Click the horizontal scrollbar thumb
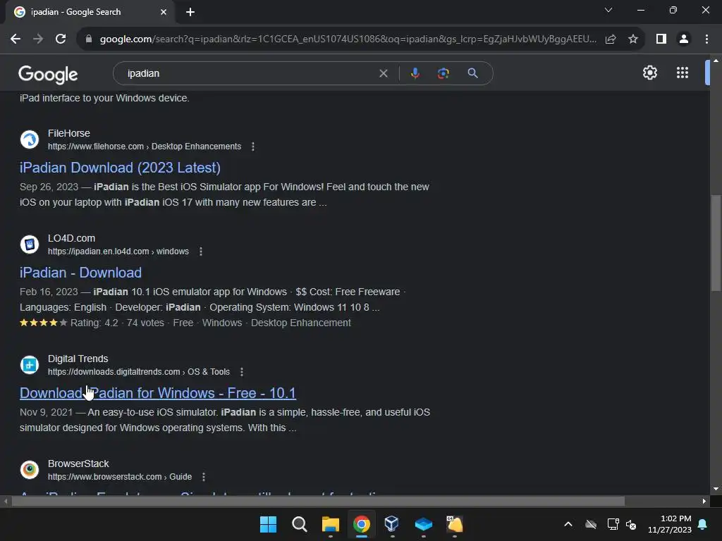 click(x=318, y=501)
